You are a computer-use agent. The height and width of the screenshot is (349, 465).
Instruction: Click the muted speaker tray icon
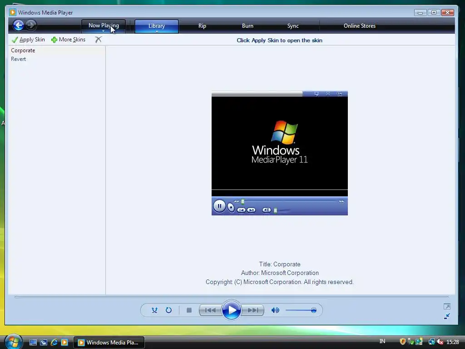tap(440, 342)
